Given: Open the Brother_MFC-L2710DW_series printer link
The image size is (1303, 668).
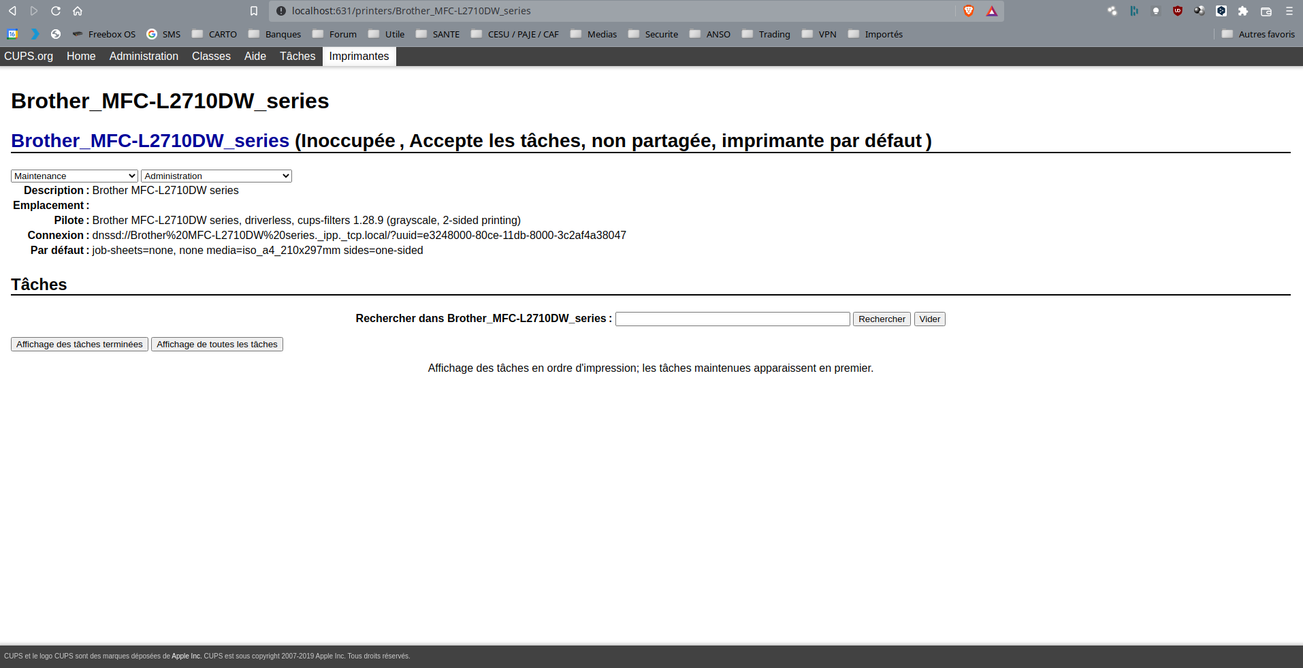Looking at the screenshot, I should click(x=150, y=140).
